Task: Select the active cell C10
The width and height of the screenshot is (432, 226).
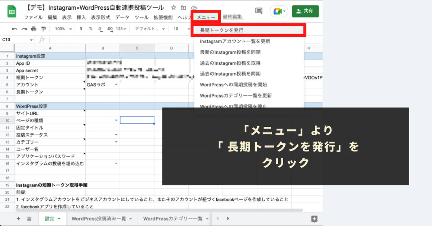Action: click(x=137, y=120)
